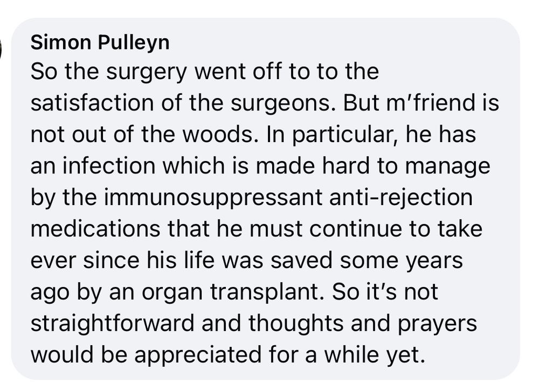Click the word 'saved' in the comment
The width and height of the screenshot is (539, 385).
pos(301,260)
